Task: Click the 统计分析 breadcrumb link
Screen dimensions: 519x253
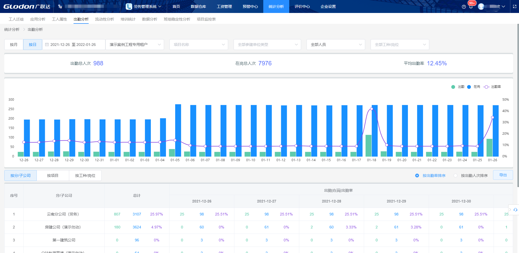Action: pyautogui.click(x=12, y=29)
